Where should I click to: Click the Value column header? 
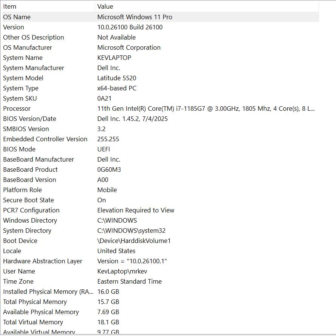(x=105, y=6)
